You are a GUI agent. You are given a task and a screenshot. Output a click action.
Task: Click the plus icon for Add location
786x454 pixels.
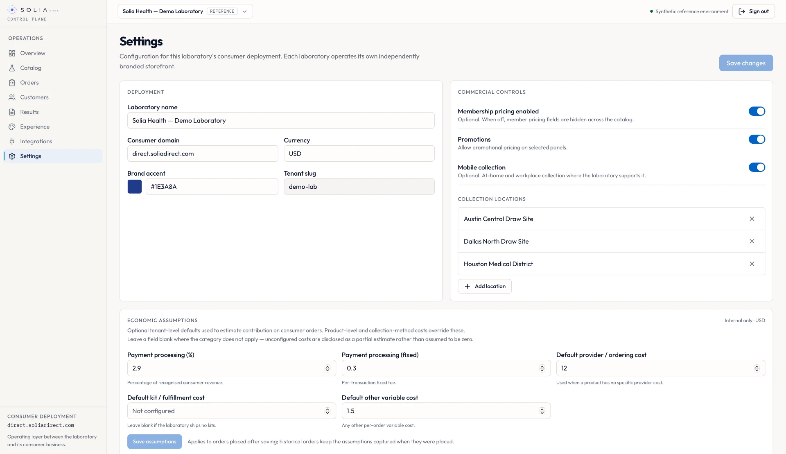468,287
